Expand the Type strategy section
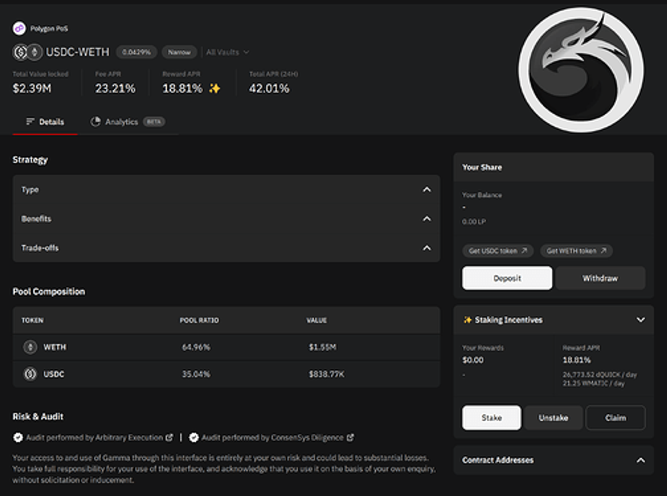 coord(426,190)
